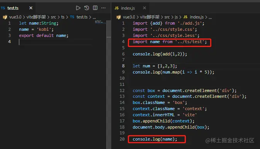Open src breadcrumb in index.js pane

pyautogui.click(x=167, y=17)
